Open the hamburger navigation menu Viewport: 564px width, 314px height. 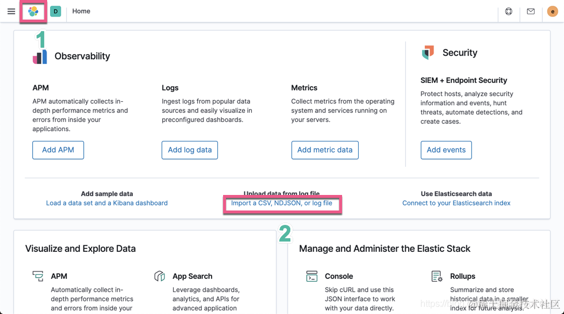click(11, 12)
